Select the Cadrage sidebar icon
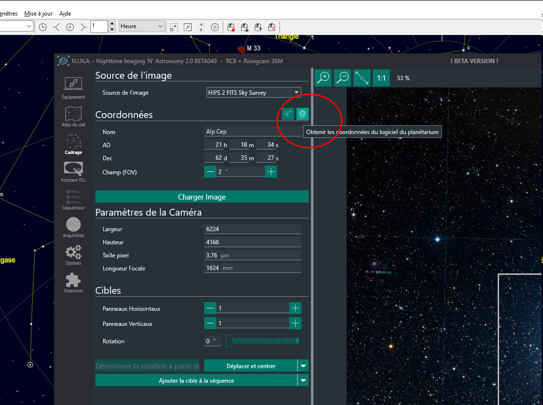 pos(73,144)
